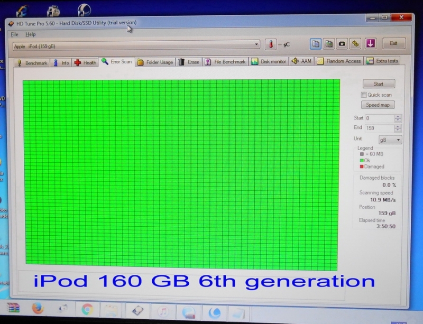Image resolution: width=423 pixels, height=324 pixels.
Task: Open the options tool icon
Action: click(355, 43)
